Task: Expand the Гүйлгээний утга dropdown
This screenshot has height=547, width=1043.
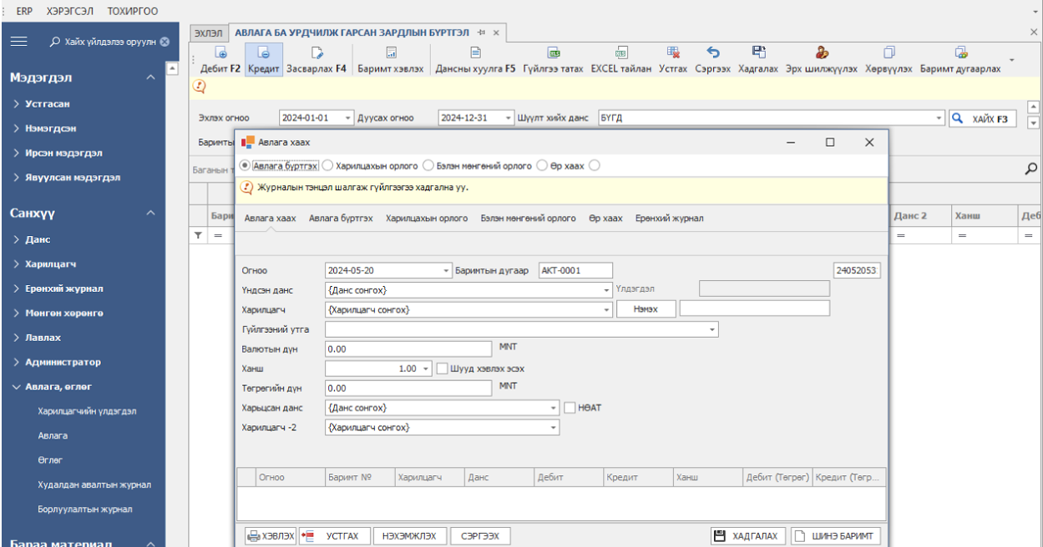Action: (712, 330)
